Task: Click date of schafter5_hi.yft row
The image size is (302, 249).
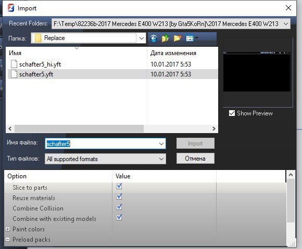Action: pos(171,64)
